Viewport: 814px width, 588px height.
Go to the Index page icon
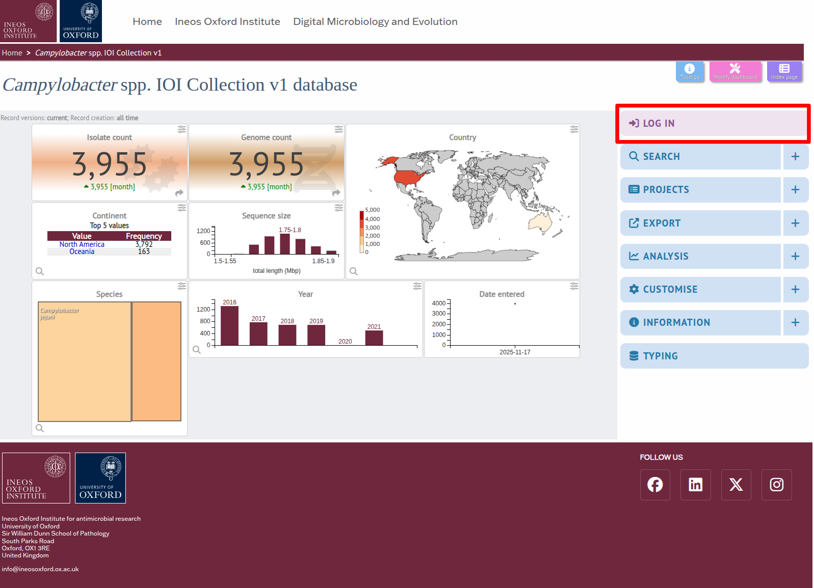tap(784, 71)
